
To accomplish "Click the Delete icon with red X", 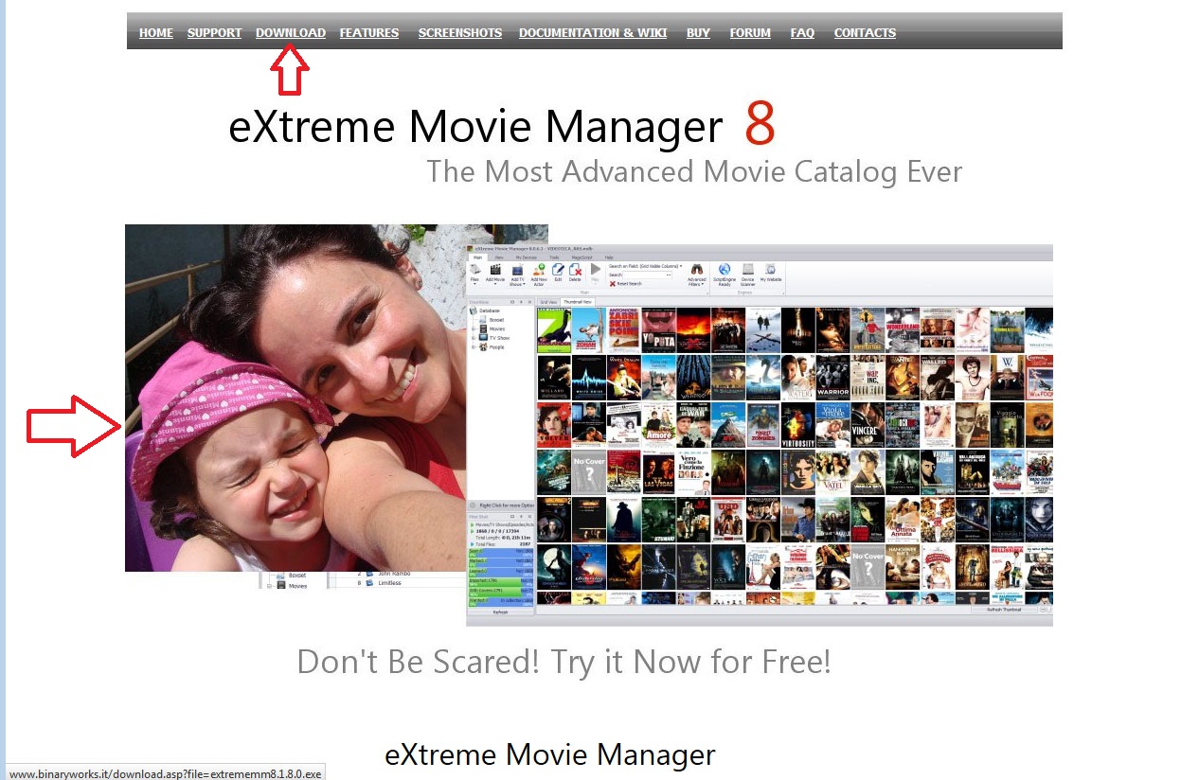I will click(x=575, y=271).
